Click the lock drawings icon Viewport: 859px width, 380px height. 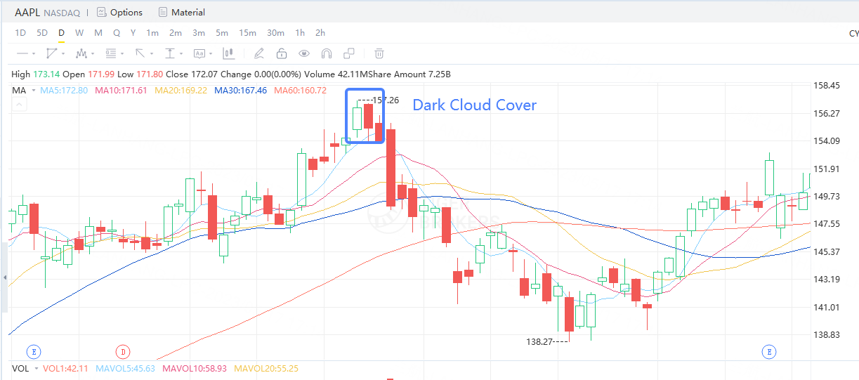click(x=282, y=53)
